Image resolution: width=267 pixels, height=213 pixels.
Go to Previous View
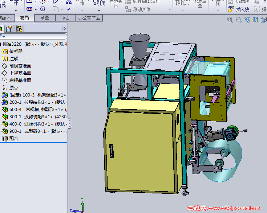tap(247, 20)
